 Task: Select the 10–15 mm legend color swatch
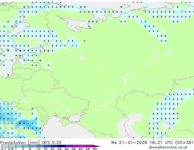click(40, 146)
